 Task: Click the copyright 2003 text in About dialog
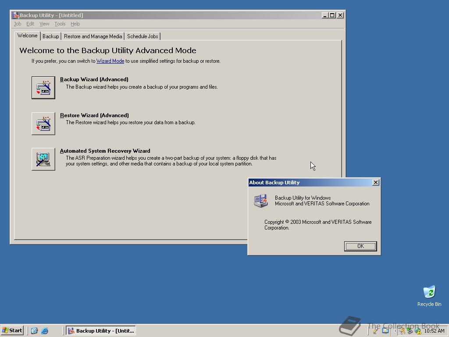tap(318, 225)
